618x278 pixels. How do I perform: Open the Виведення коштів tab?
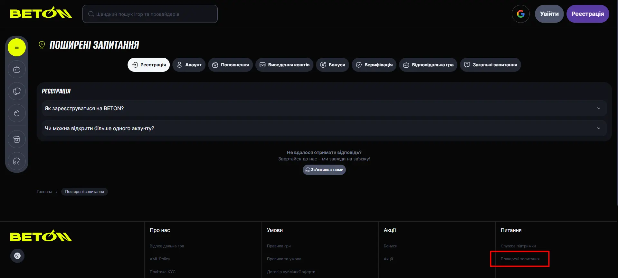(x=284, y=65)
